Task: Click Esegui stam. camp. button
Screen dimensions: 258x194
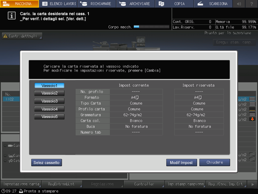Action: click(x=234, y=42)
